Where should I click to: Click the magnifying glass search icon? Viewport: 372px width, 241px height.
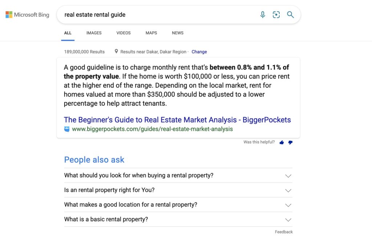tap(290, 15)
